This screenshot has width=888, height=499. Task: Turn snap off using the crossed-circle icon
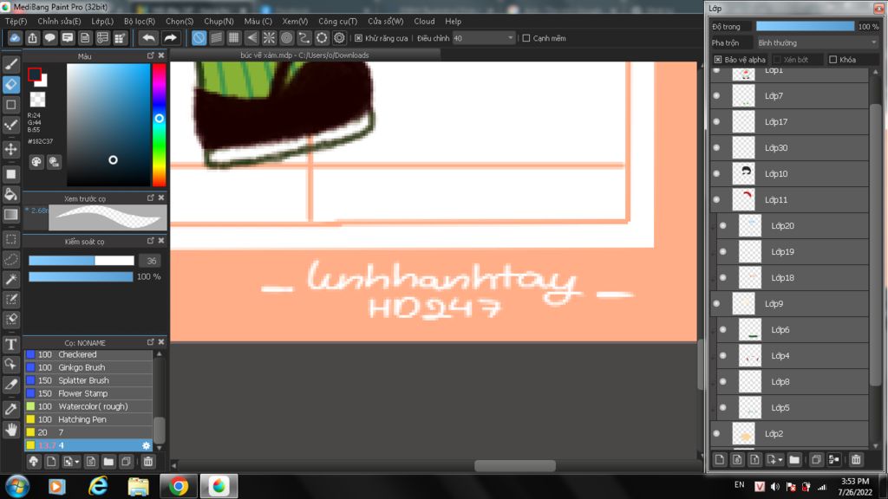point(199,38)
